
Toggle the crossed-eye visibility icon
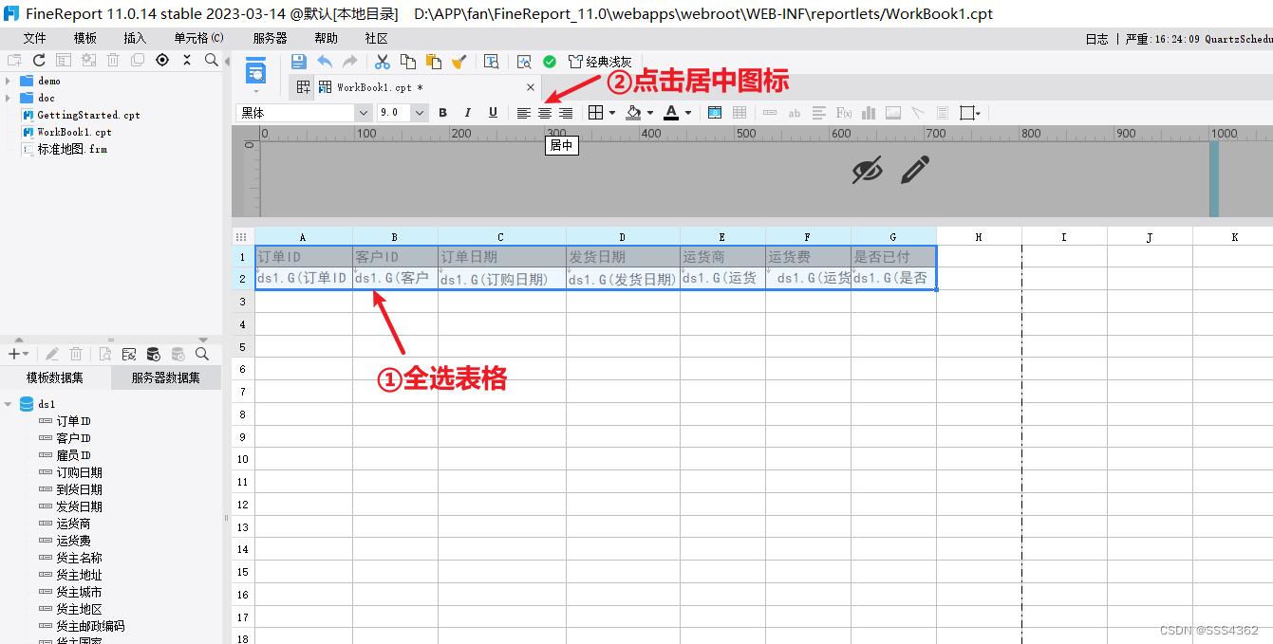pos(867,171)
